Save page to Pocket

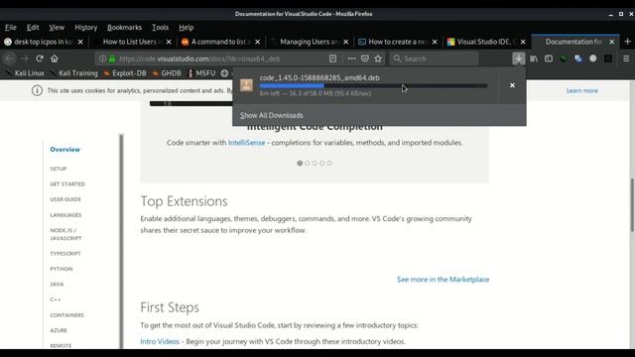pos(365,59)
